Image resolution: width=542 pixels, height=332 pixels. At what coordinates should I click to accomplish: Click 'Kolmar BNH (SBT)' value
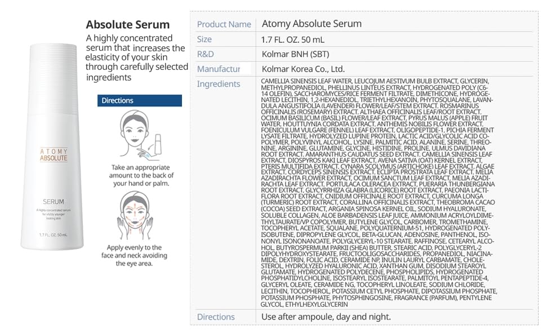(x=296, y=54)
